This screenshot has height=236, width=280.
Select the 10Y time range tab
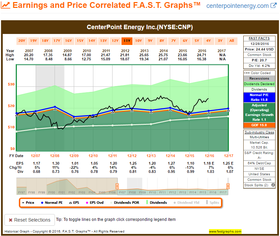pos(139,41)
